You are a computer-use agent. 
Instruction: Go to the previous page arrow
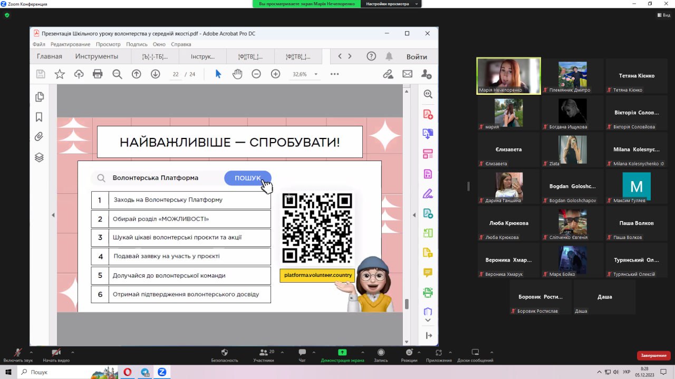(x=136, y=74)
